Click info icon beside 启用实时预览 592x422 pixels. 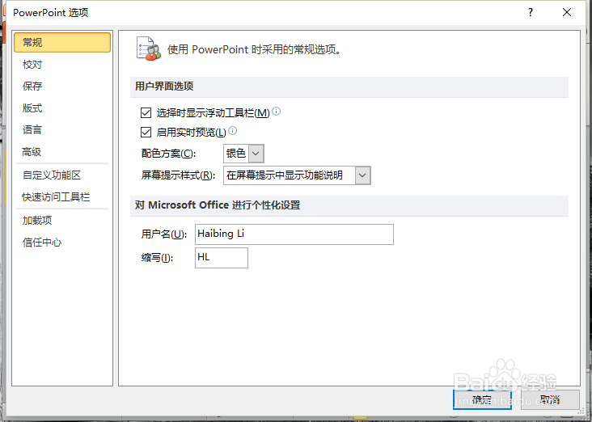click(233, 131)
